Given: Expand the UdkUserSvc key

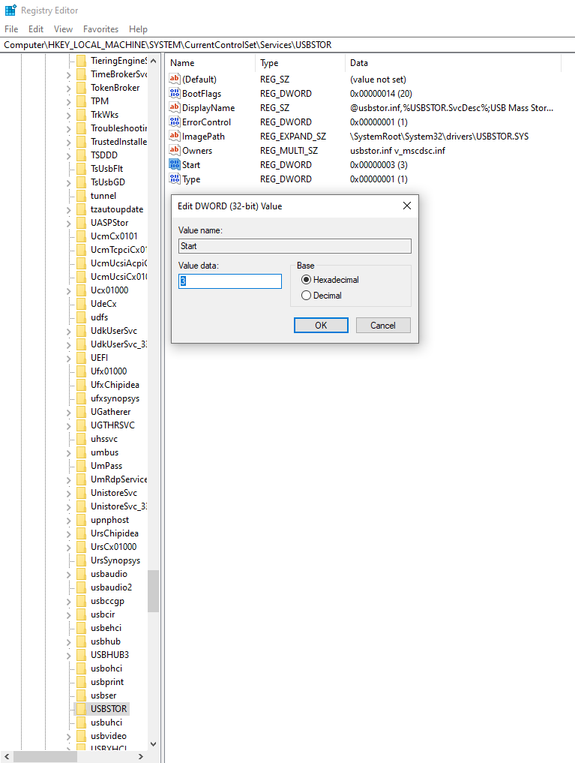Looking at the screenshot, I should tap(68, 332).
